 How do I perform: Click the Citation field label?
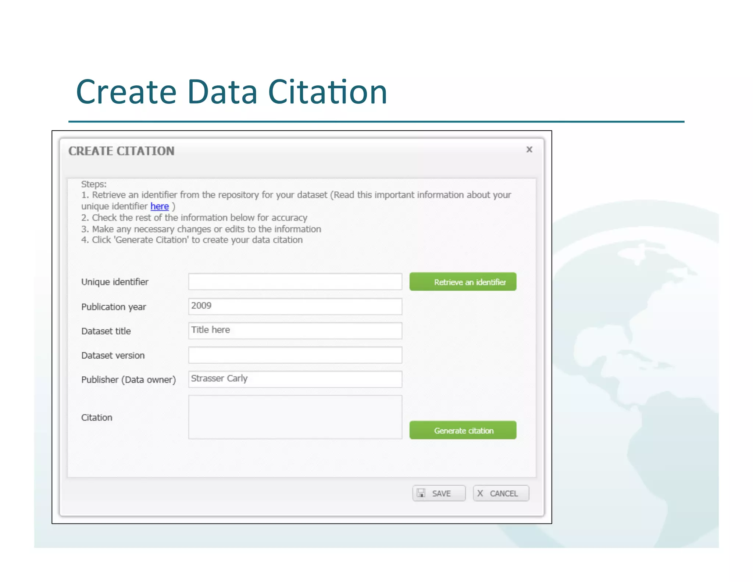(x=97, y=418)
